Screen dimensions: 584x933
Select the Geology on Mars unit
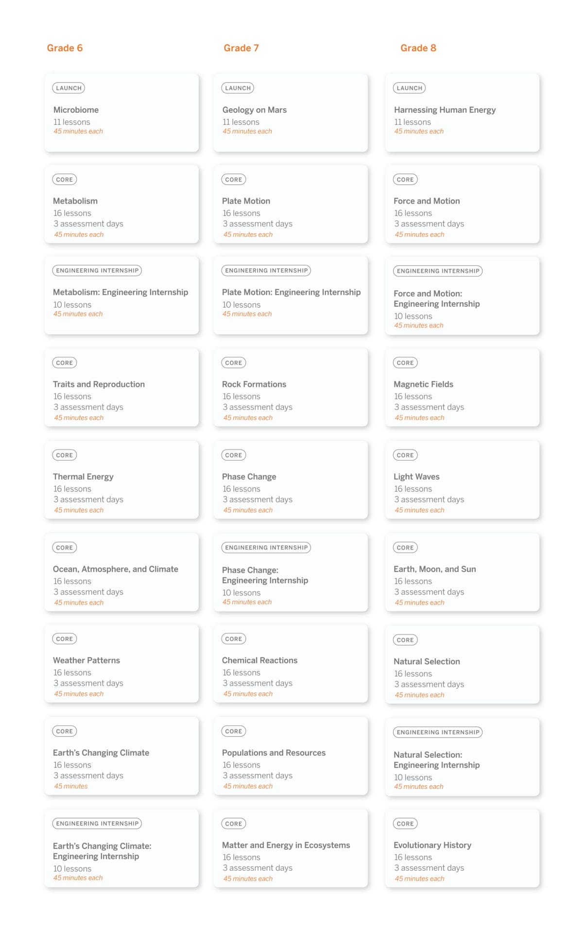(x=291, y=113)
